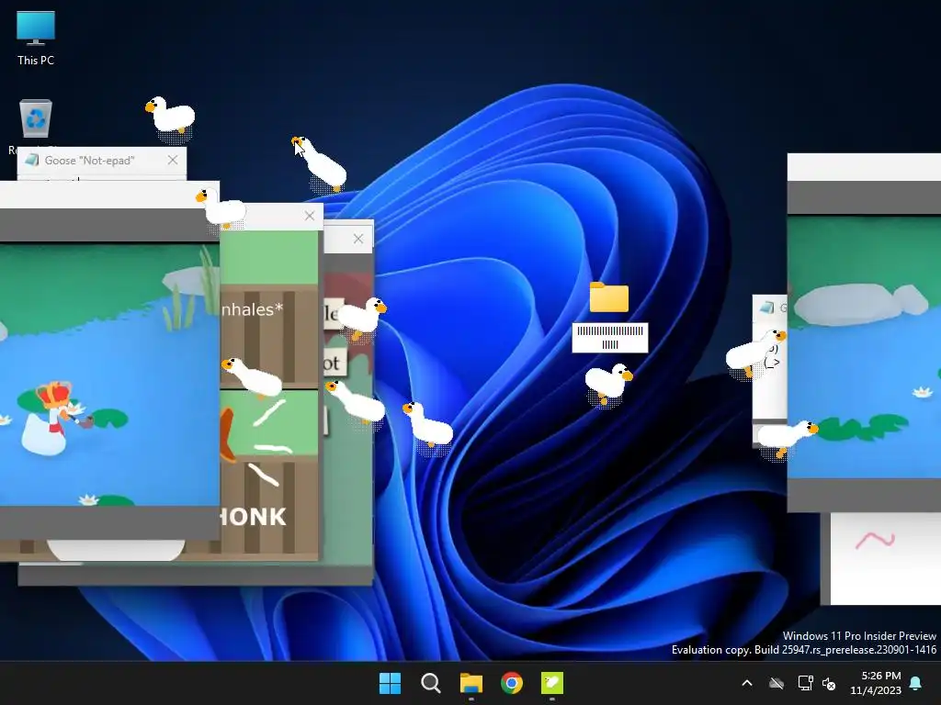Screen dimensions: 941x705
Task: Select the This PC desktop icon
Action: click(36, 39)
